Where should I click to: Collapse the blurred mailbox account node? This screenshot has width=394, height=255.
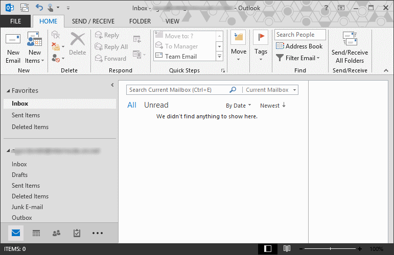tap(8, 150)
